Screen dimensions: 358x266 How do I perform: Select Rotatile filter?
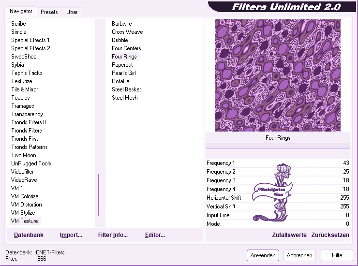(120, 81)
